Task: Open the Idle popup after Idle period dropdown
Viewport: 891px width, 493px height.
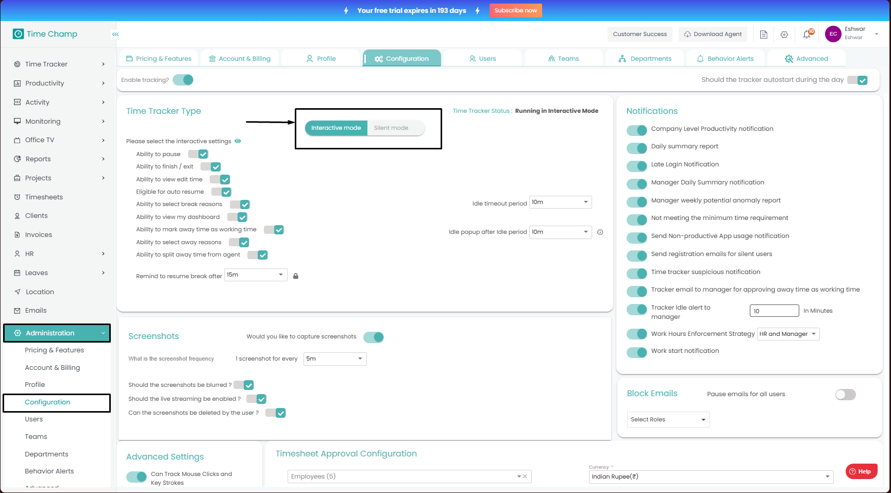Action: [561, 232]
